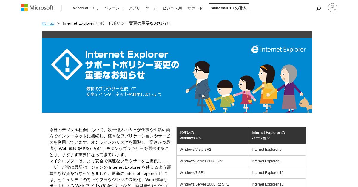This screenshot has height=187, width=358.
Task: Open the サポート menu item
Action: pyautogui.click(x=195, y=8)
